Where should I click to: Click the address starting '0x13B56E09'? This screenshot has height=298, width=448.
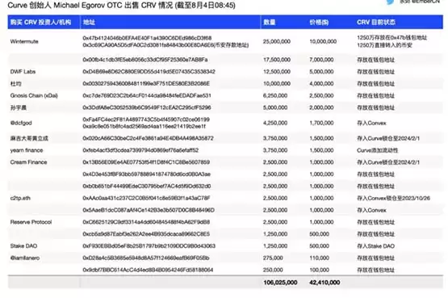click(146, 162)
